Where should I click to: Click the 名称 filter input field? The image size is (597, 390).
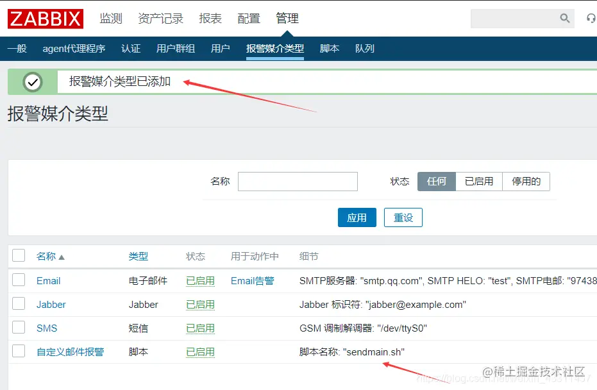pyautogui.click(x=298, y=182)
